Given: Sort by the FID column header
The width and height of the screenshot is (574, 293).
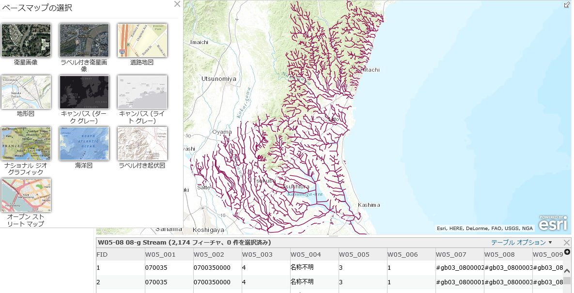Looking at the screenshot, I should coord(102,254).
